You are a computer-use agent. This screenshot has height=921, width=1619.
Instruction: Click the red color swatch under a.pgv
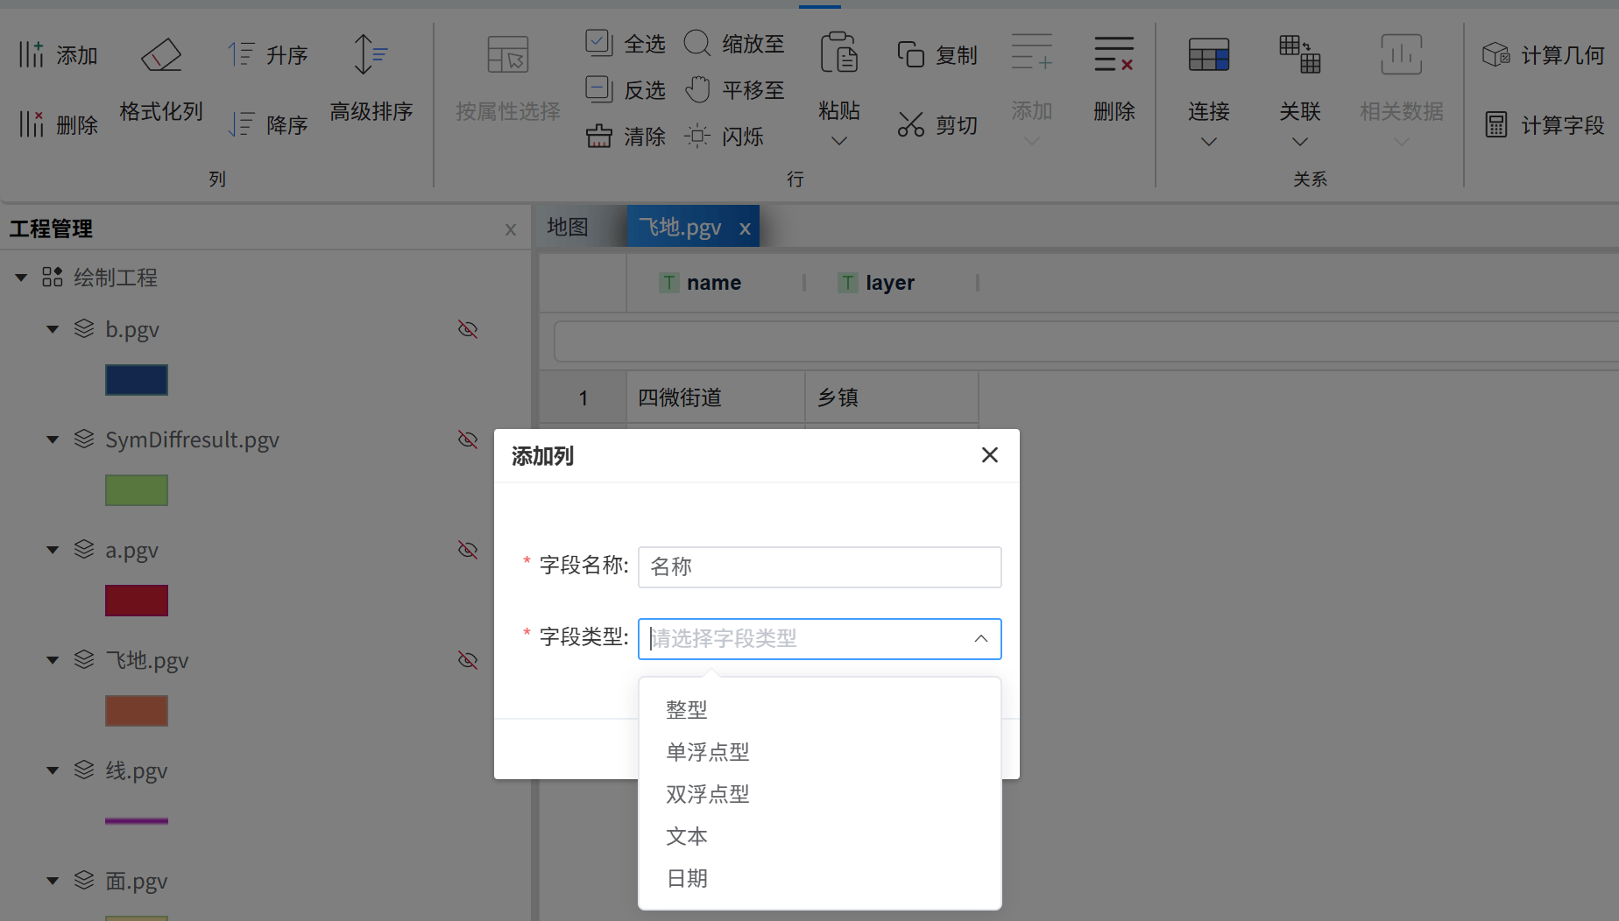click(x=136, y=601)
